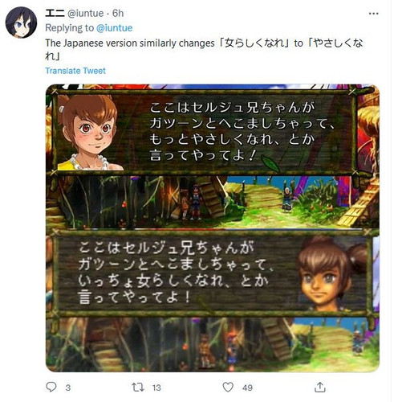The width and height of the screenshot is (394, 402).
Task: Click the original 3D portrait in bottom dialogue box
Action: click(332, 273)
